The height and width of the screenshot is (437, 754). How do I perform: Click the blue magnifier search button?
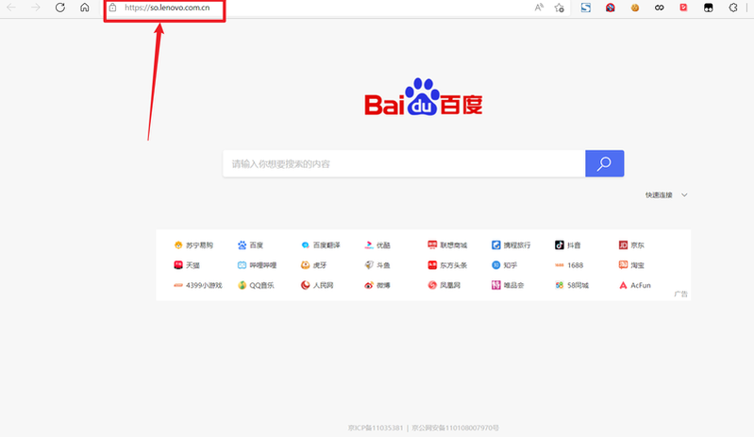click(x=604, y=163)
